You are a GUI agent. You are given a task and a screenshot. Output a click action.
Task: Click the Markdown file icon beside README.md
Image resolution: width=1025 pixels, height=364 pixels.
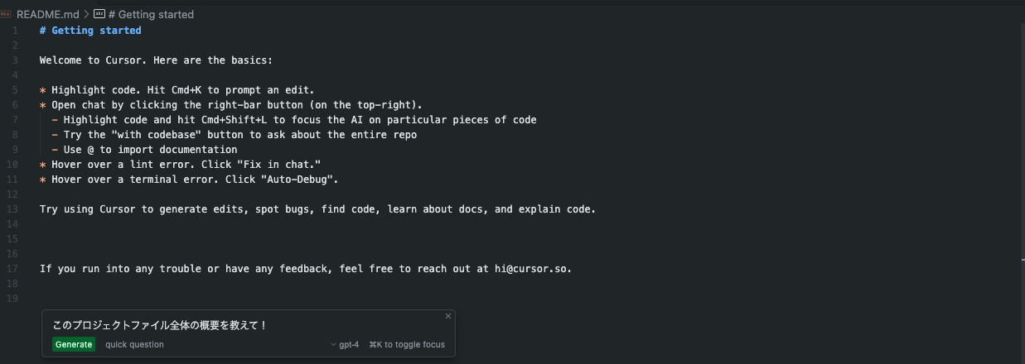point(7,14)
